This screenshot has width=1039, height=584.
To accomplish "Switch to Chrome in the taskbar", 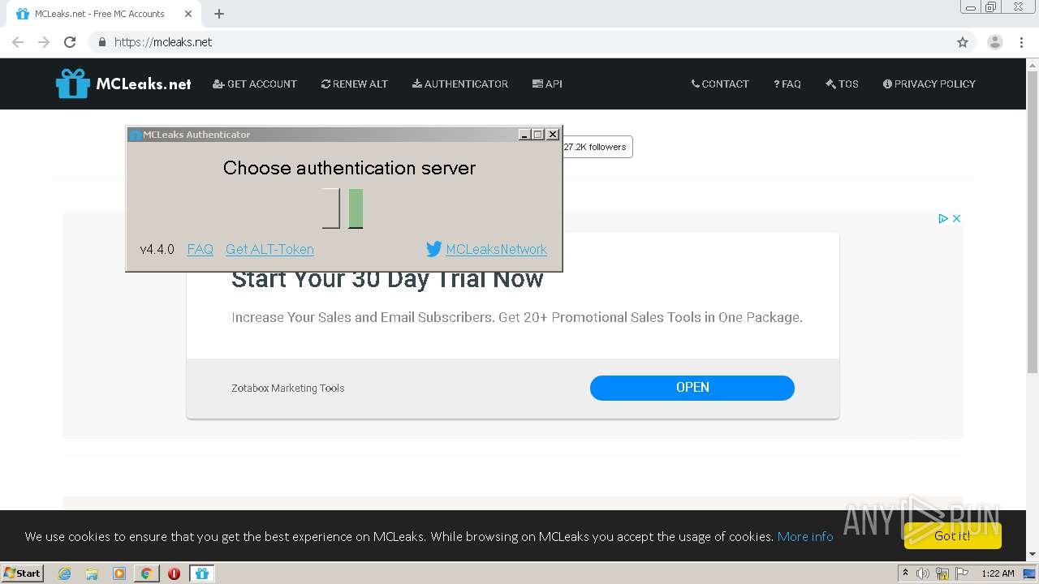I will (146, 573).
